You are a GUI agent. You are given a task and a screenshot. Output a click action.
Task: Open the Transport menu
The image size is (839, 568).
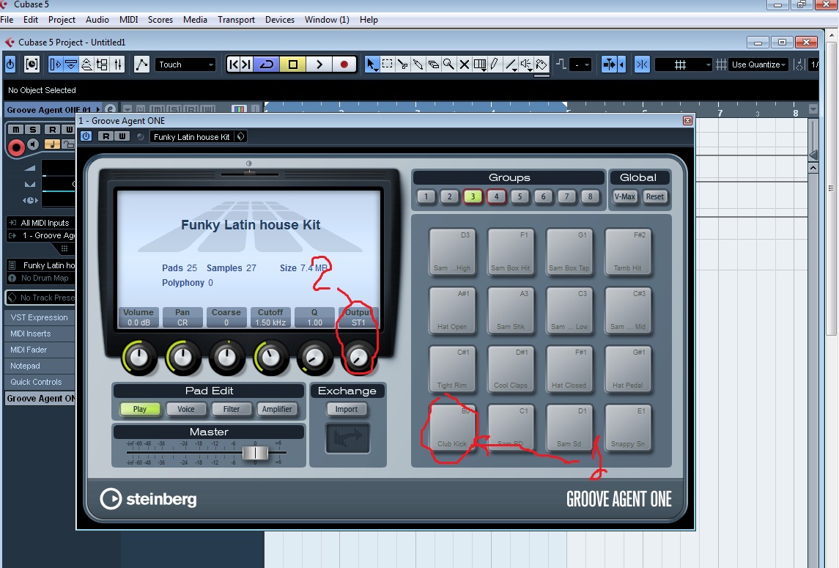(236, 19)
